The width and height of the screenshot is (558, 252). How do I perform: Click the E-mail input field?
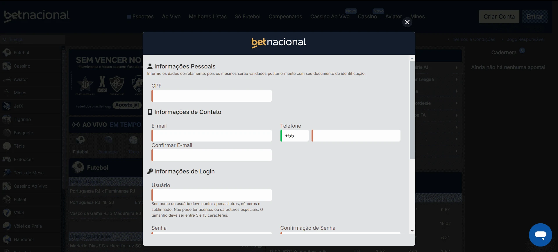click(212, 135)
